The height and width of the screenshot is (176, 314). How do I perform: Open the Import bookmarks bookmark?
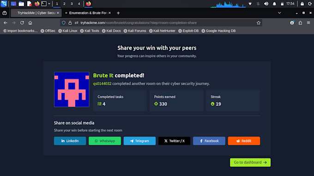[20, 31]
